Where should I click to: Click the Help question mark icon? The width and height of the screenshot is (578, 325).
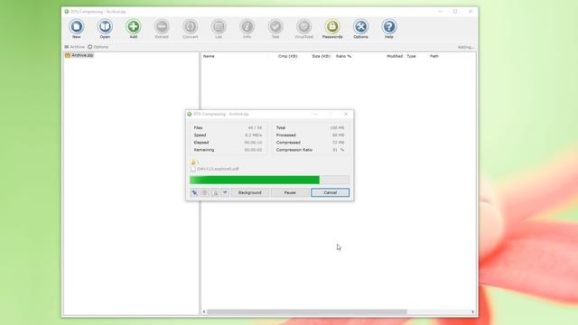click(389, 29)
